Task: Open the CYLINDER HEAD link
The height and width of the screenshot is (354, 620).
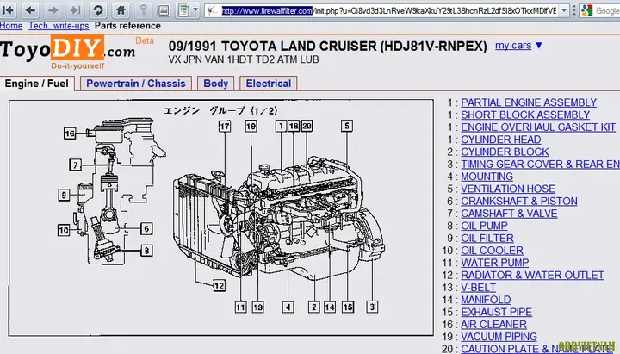Action: click(500, 140)
